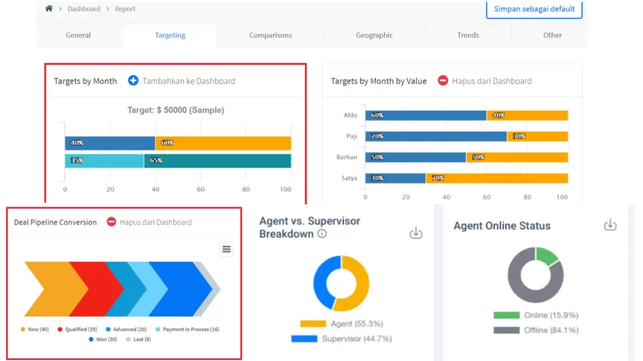Toggle Payment in Process (16) legend item
Viewport: 643px width, 361px height.
(187, 329)
